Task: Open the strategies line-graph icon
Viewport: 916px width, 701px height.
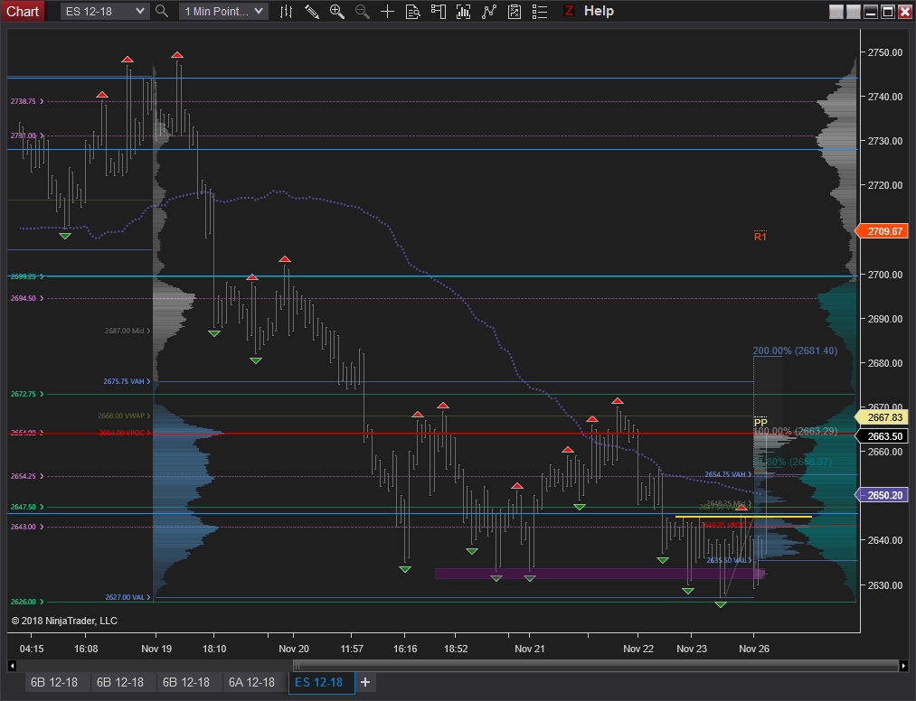Action: coord(489,11)
